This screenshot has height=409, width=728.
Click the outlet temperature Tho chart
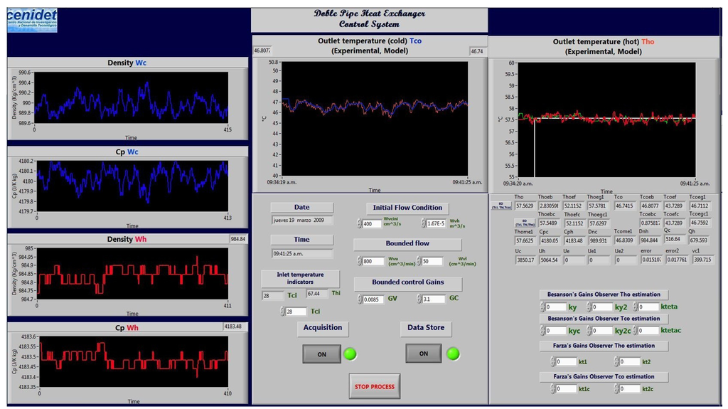tap(606, 119)
